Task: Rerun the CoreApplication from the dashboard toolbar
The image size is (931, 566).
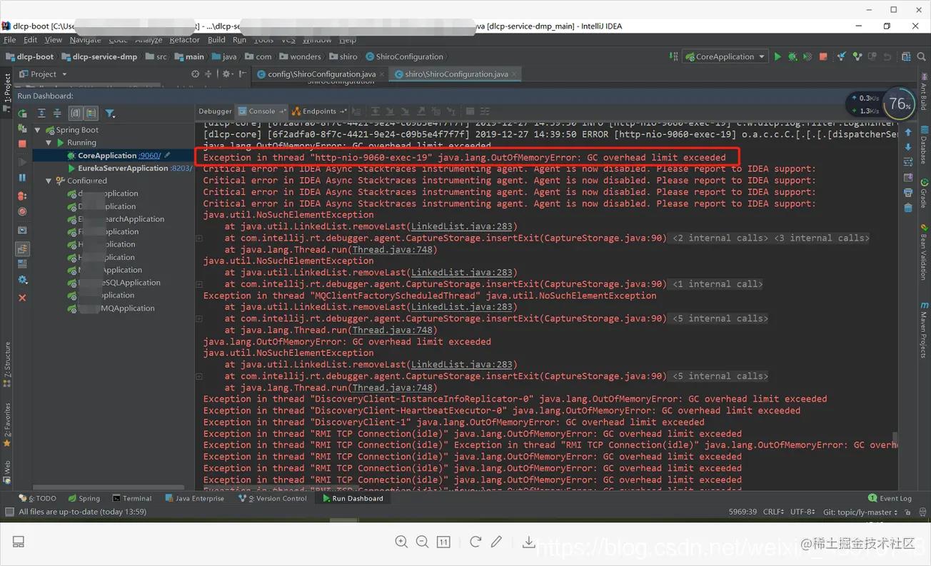Action: (22, 113)
